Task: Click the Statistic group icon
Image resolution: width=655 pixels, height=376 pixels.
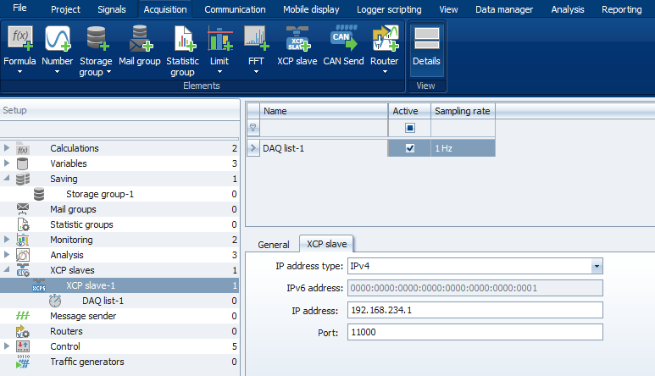Action: tap(182, 38)
